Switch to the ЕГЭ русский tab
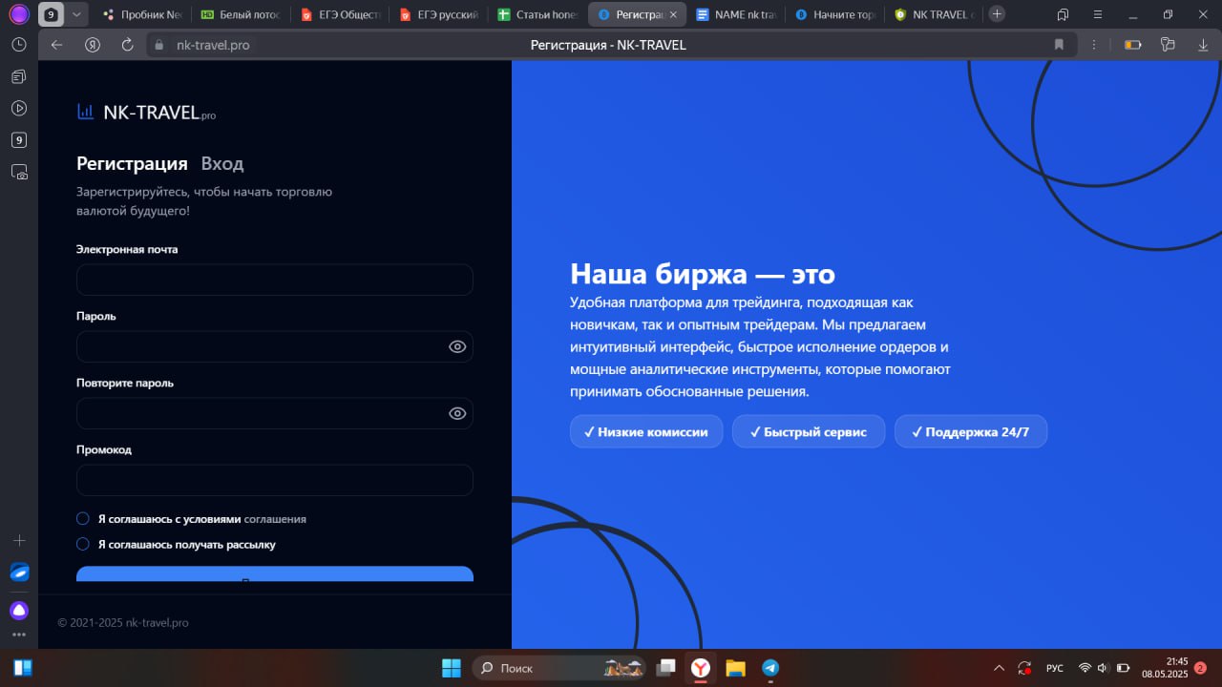 439,14
